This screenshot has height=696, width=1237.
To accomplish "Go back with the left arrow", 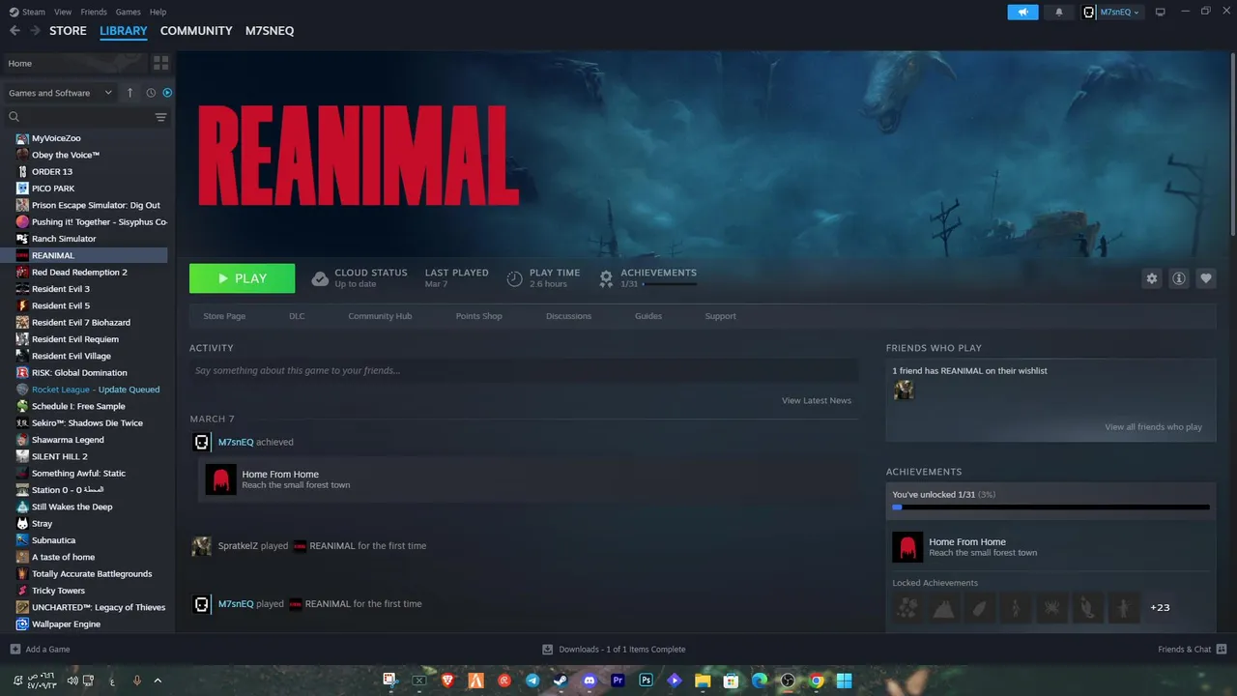I will 14,31.
